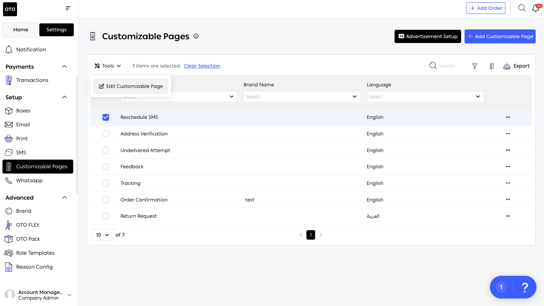The image size is (544, 306).
Task: Open row actions for Address Verification
Action: (x=508, y=134)
